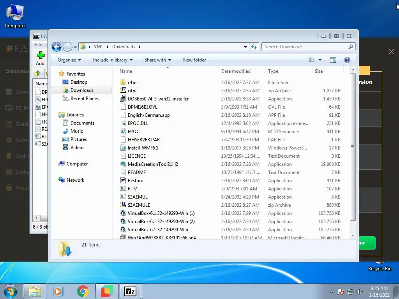Open the Share with menu
This screenshot has height=299, width=399.
tap(157, 60)
